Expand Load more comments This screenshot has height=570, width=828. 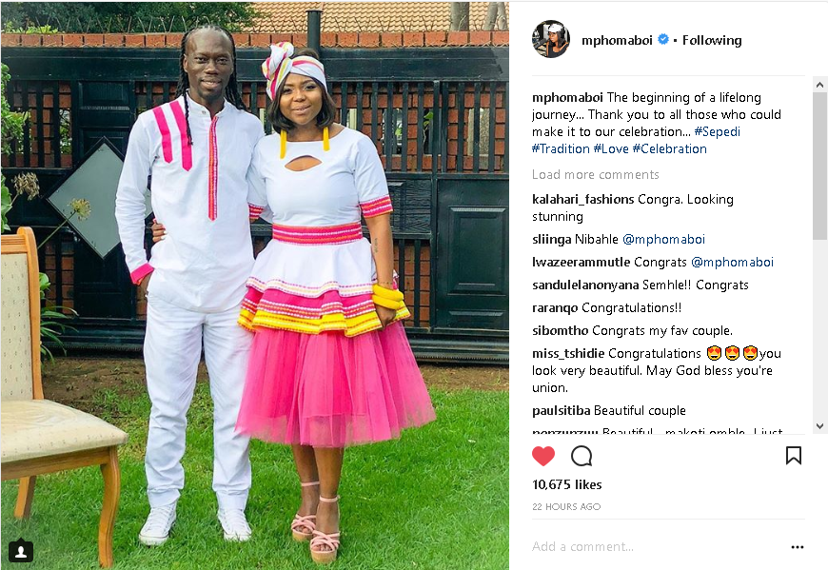tap(595, 175)
